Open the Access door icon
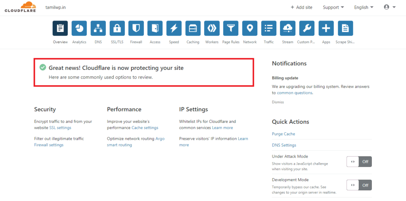 coord(155,28)
